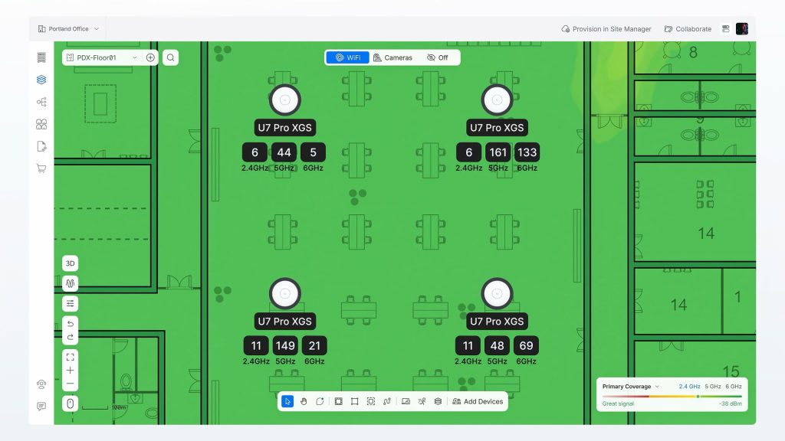Viewport: 785px width, 441px height.
Task: Select the rectangle room tool
Action: [x=354, y=401]
